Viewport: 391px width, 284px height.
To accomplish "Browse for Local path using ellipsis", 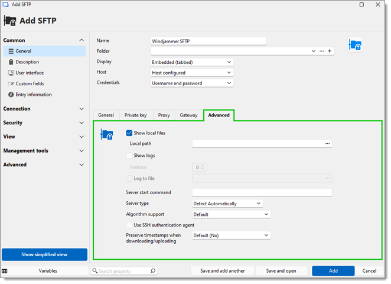I will click(326, 143).
